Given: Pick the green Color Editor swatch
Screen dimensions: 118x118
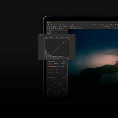Looking at the screenshot, I should pyautogui.click(x=54, y=66).
